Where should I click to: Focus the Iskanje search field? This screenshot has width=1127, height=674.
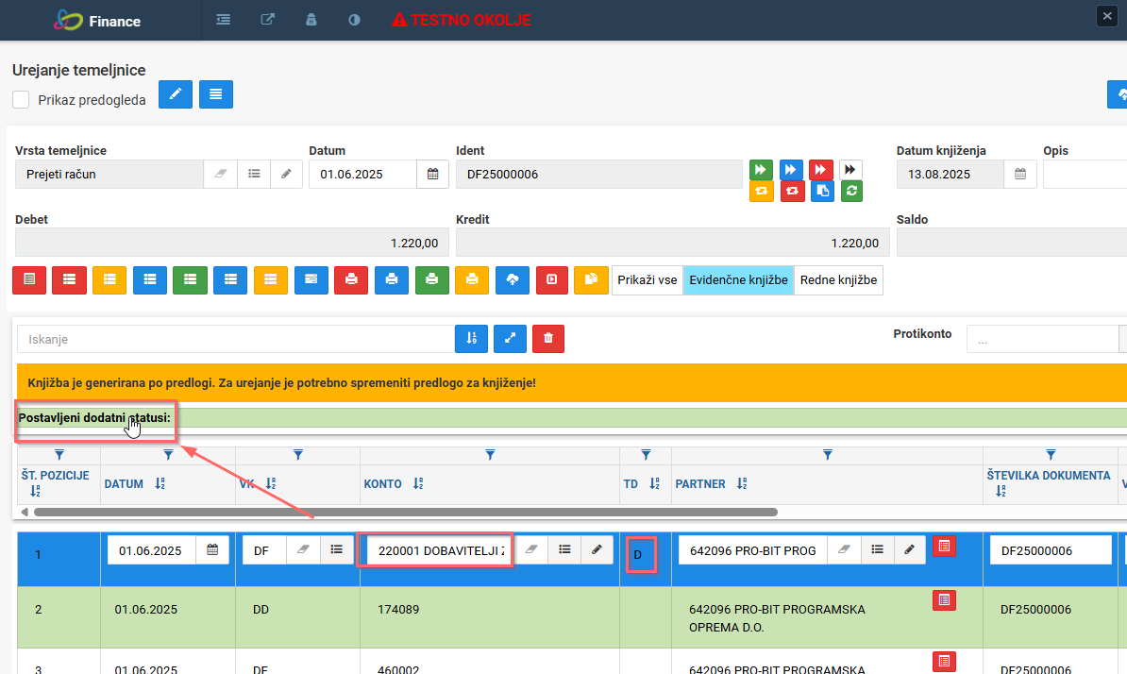(236, 339)
